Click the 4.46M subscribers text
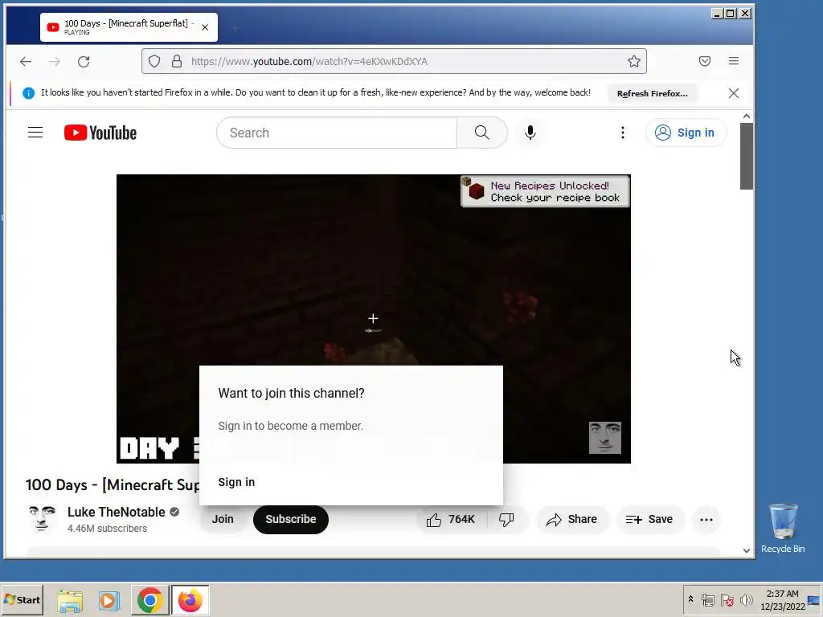 coord(107,529)
